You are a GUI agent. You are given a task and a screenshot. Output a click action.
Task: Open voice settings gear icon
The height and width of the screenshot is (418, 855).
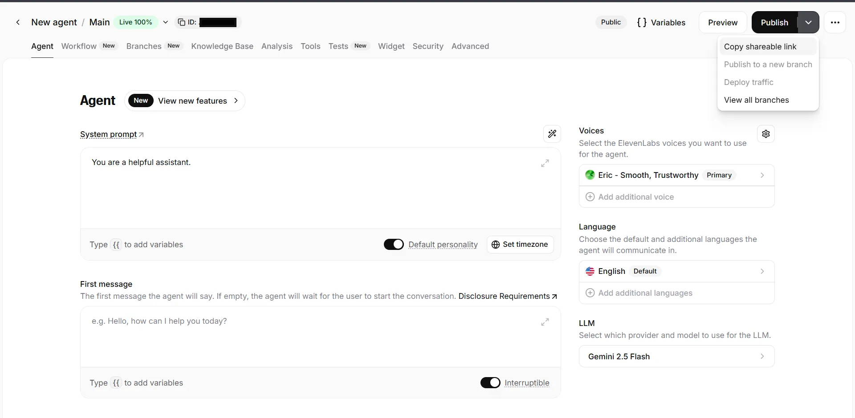[x=765, y=134]
